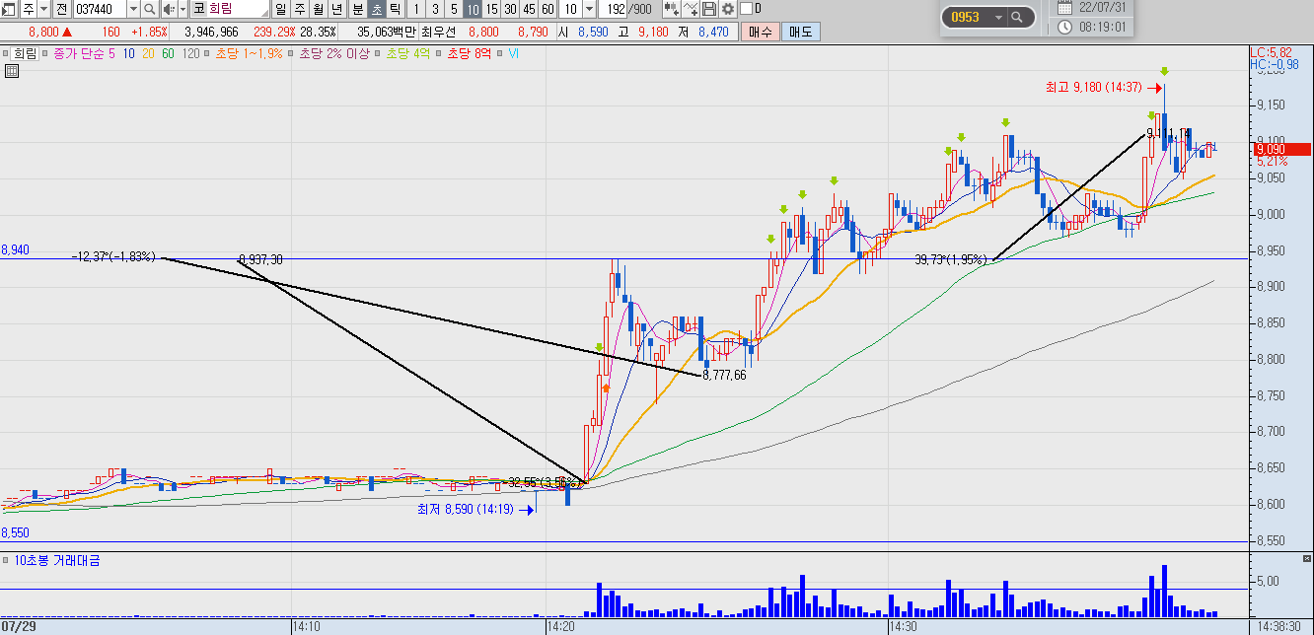
Task: Click the stock code input field 037440
Action: 99,9
